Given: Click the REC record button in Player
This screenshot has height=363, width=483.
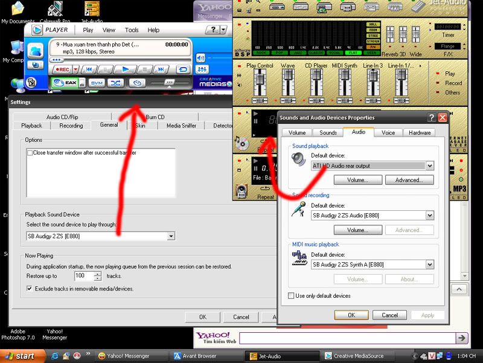Looking at the screenshot, I should [62, 69].
